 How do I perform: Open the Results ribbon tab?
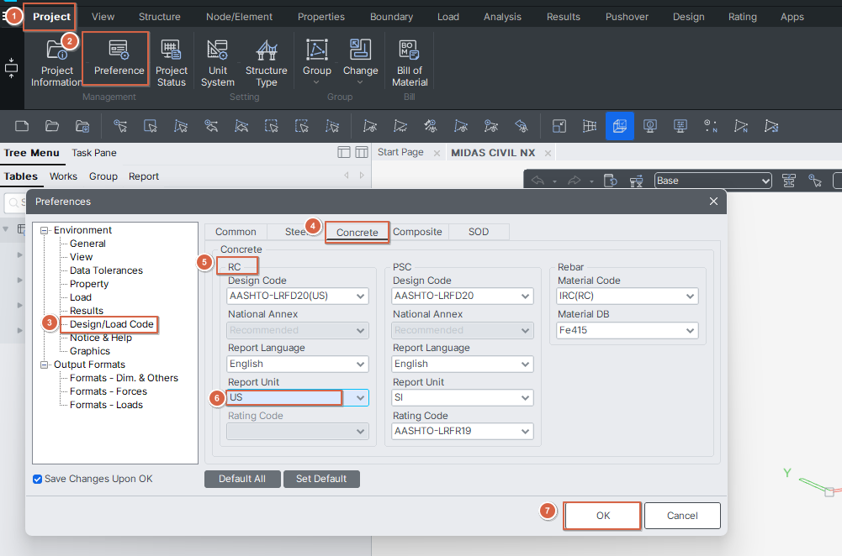pos(564,17)
